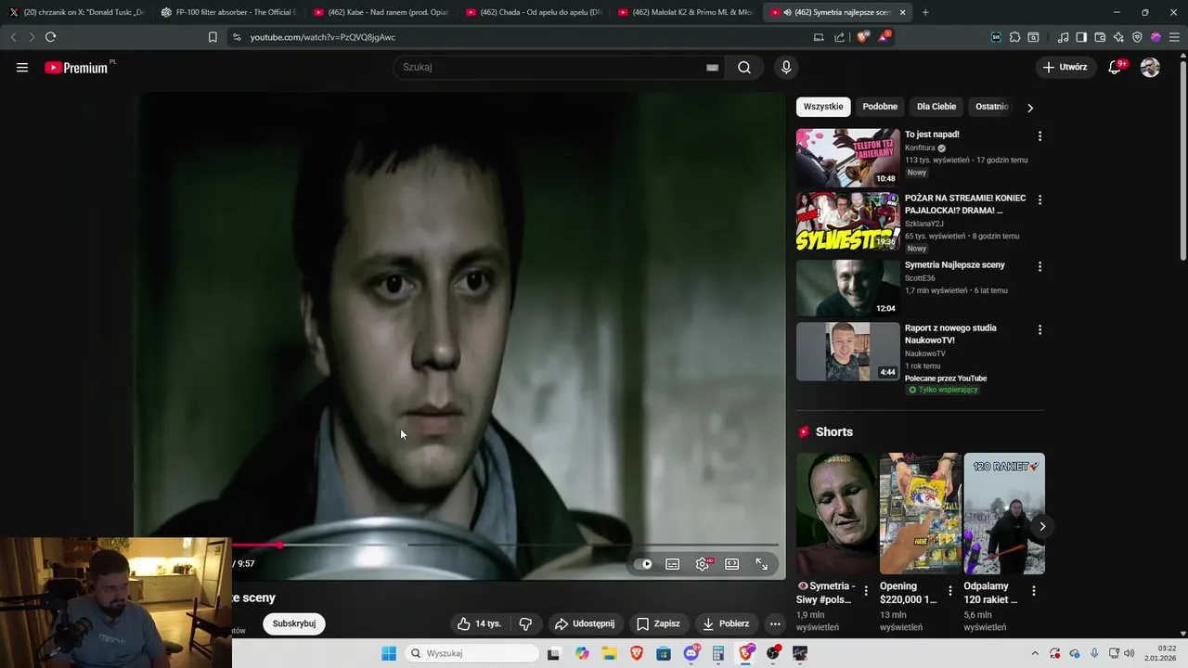This screenshot has height=668, width=1188.
Task: Open options for Opening $220,000 short
Action: [x=949, y=591]
